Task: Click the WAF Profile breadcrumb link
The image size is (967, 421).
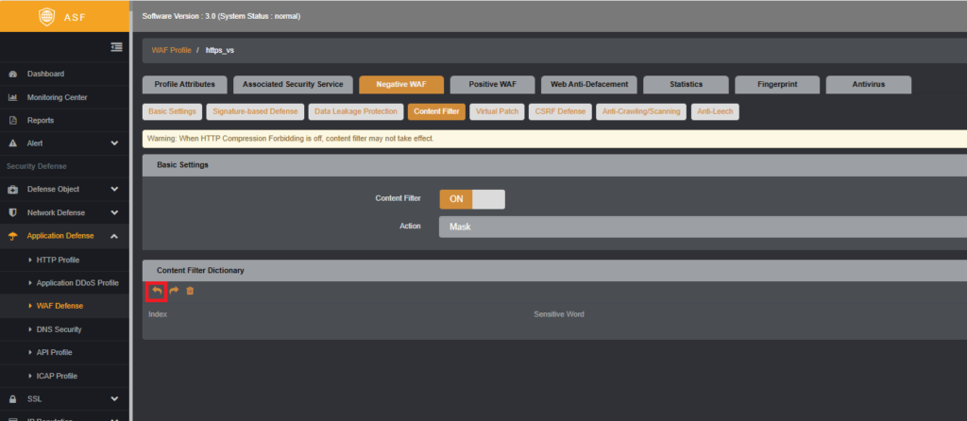Action: 172,50
